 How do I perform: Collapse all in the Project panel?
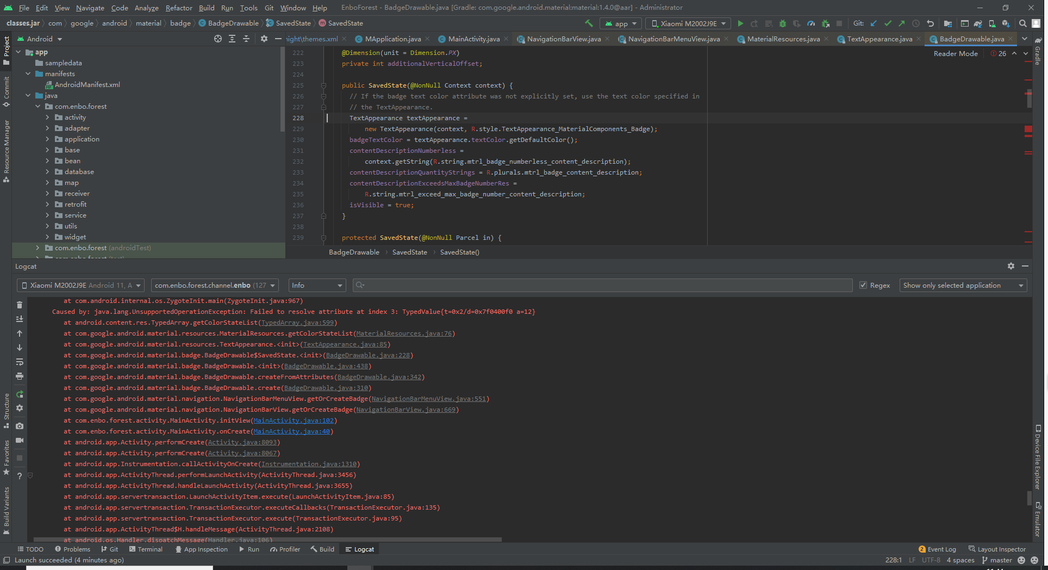pyautogui.click(x=246, y=39)
